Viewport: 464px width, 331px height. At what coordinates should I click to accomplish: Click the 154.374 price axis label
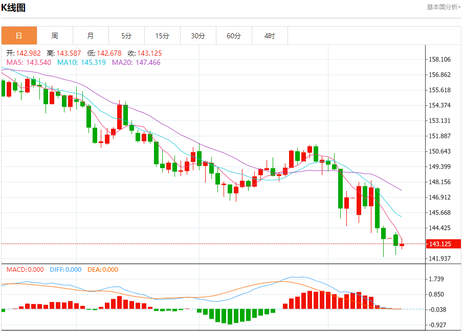pos(440,106)
